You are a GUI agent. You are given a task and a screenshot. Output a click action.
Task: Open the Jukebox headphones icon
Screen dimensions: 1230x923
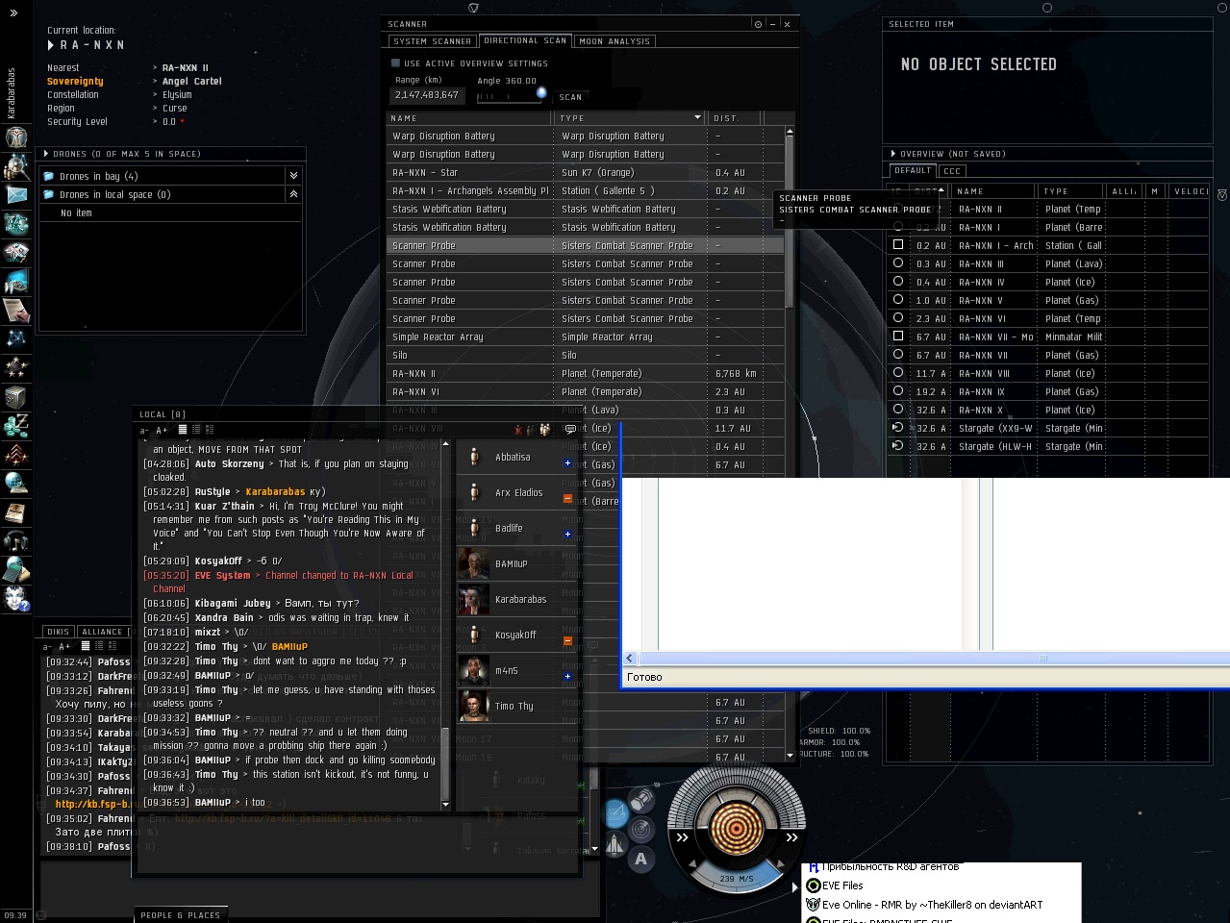point(15,540)
